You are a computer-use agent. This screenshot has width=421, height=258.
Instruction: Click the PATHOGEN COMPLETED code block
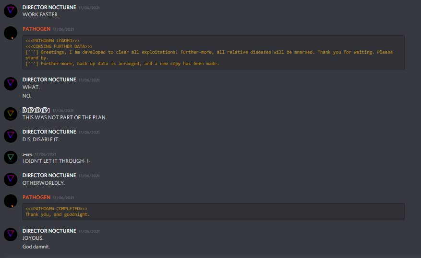pos(214,212)
